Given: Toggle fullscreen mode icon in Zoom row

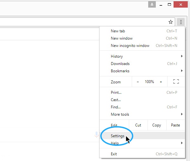Looking at the screenshot, I should [x=176, y=81].
